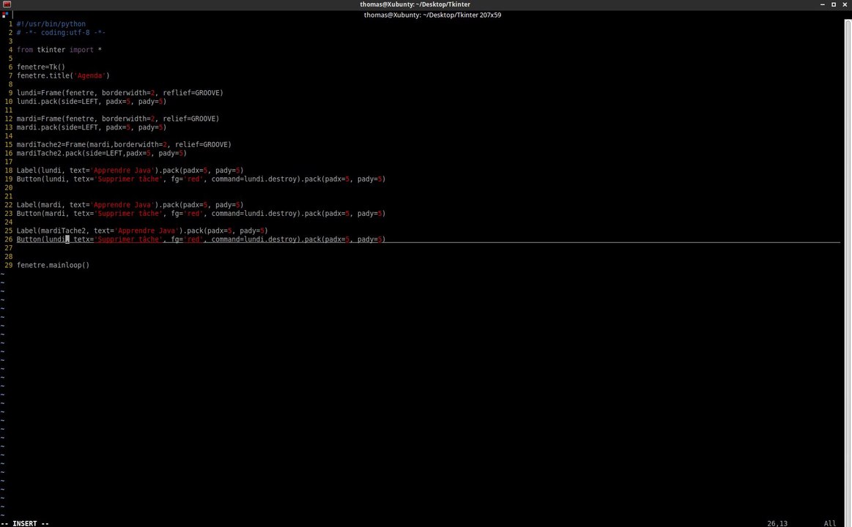Click line number 1 in the gutter
852x527 pixels.
[10, 24]
